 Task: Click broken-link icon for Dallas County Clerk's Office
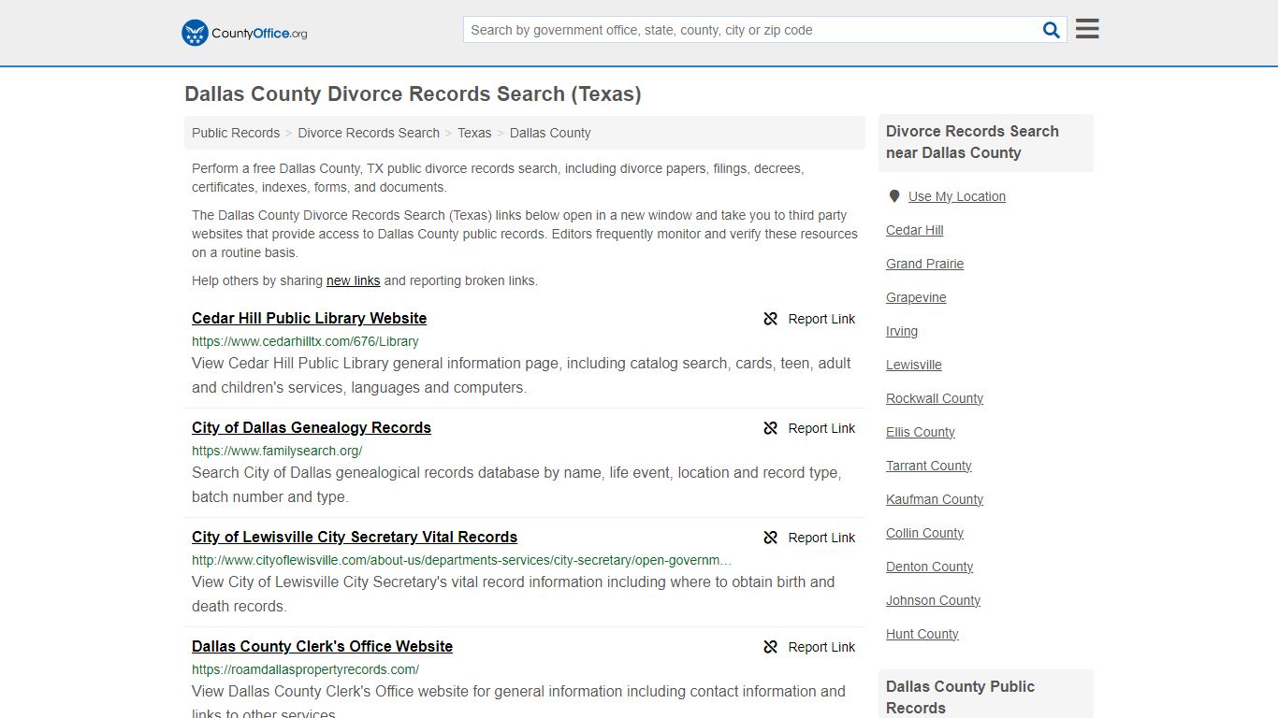point(771,647)
